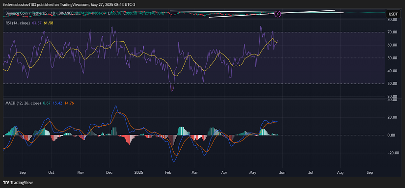This screenshot has width=405, height=188.
Task: Click MACD histogram value 0.67
Action: click(x=47, y=103)
